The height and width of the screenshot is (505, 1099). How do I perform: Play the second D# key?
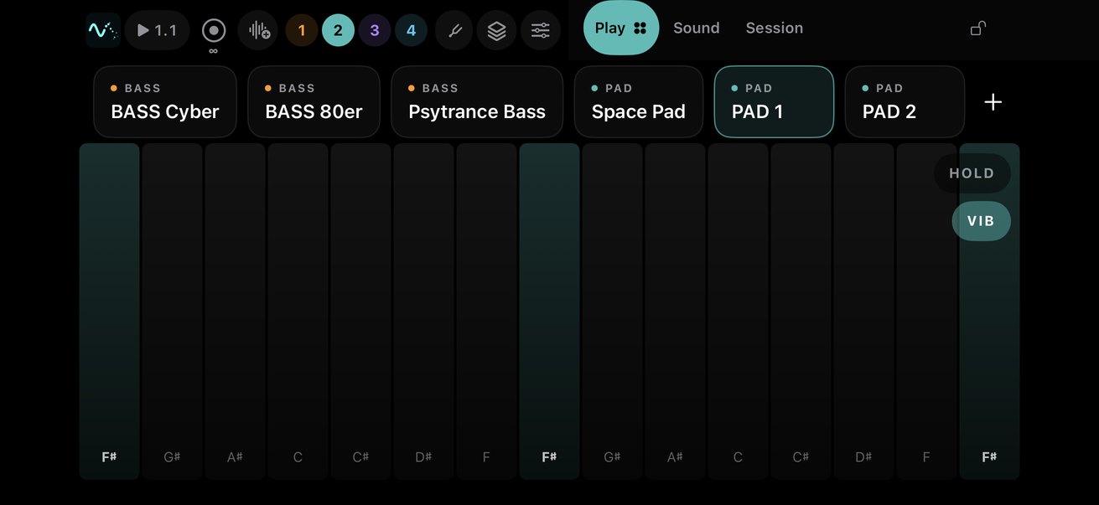pos(863,311)
